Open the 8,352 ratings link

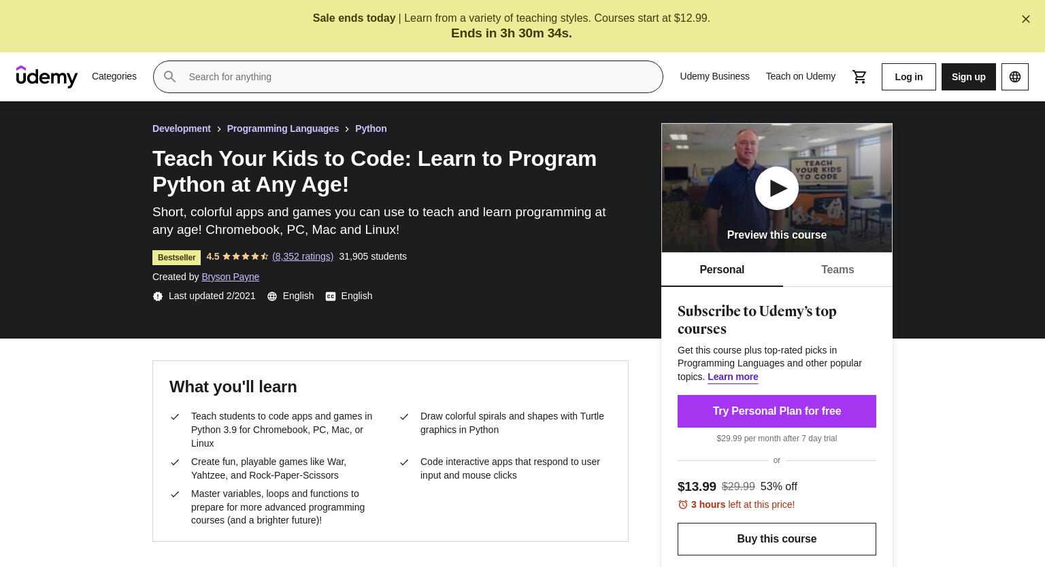pyautogui.click(x=303, y=256)
